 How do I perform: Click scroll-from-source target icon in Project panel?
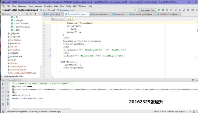(x=27, y=14)
